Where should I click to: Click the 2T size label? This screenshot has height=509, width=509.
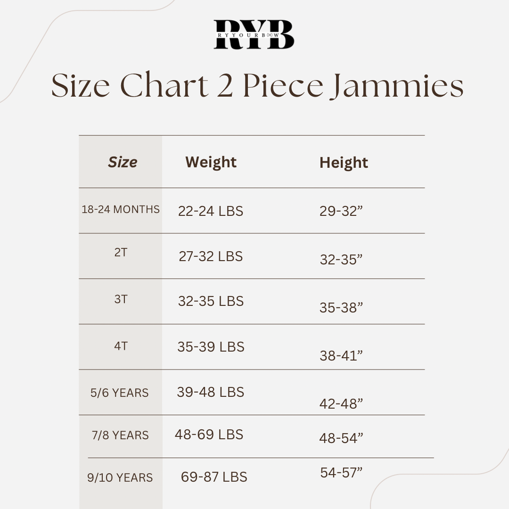click(121, 252)
